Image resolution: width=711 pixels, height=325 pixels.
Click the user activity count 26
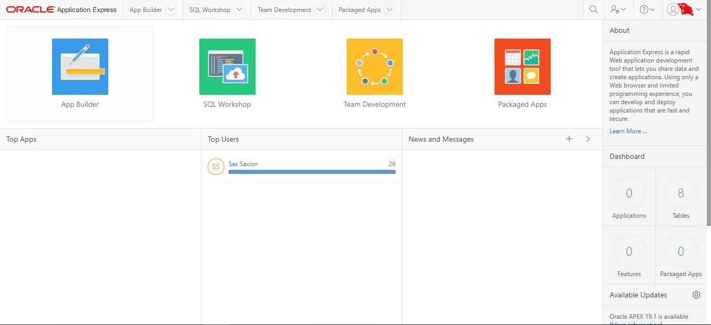392,164
